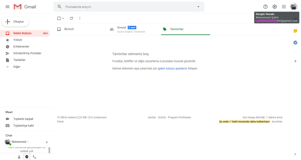Click the plus get add-ons icon
Screen dimensions: 301x160
pyautogui.click(x=295, y=61)
